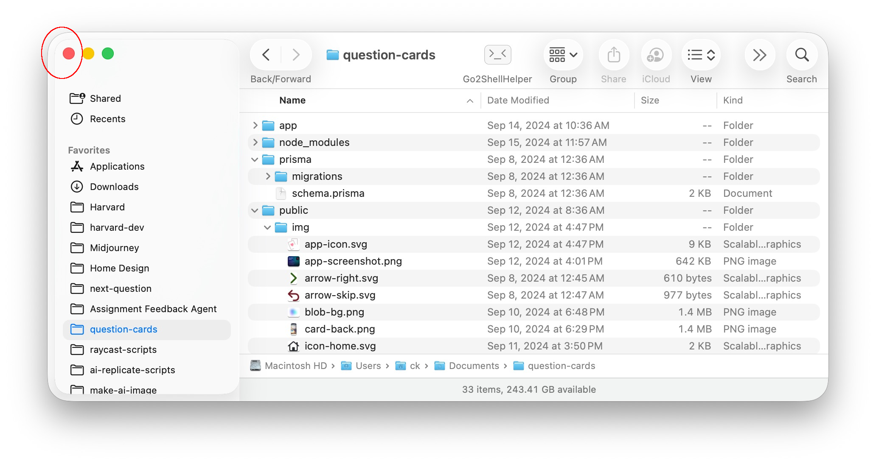876x464 pixels.
Task: Select the card-back.png thumbnail
Action: [293, 329]
